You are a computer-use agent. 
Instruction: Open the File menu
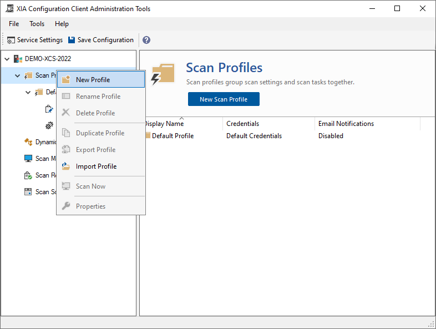click(x=14, y=24)
